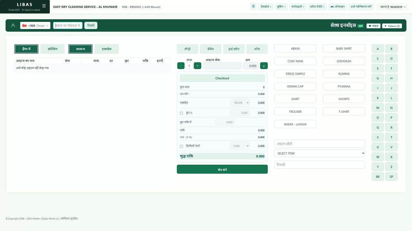The height and width of the screenshot is (231, 412).
Task: Add item using plus after price field
Action: coord(264,66)
